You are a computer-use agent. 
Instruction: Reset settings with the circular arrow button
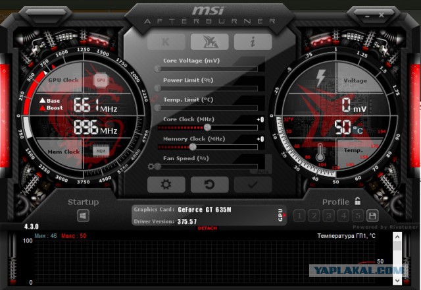click(209, 185)
